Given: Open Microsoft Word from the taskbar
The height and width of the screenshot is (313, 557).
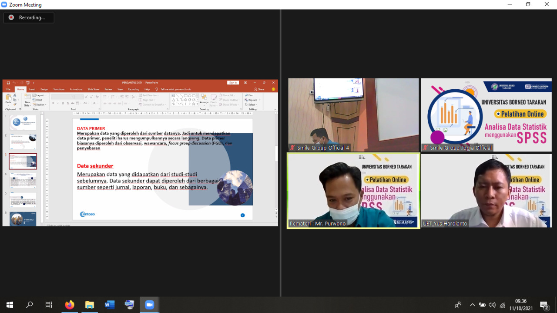Looking at the screenshot, I should (x=109, y=305).
